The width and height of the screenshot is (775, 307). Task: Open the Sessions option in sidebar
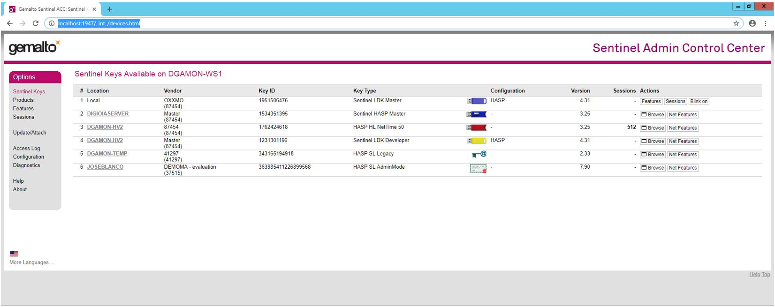23,117
